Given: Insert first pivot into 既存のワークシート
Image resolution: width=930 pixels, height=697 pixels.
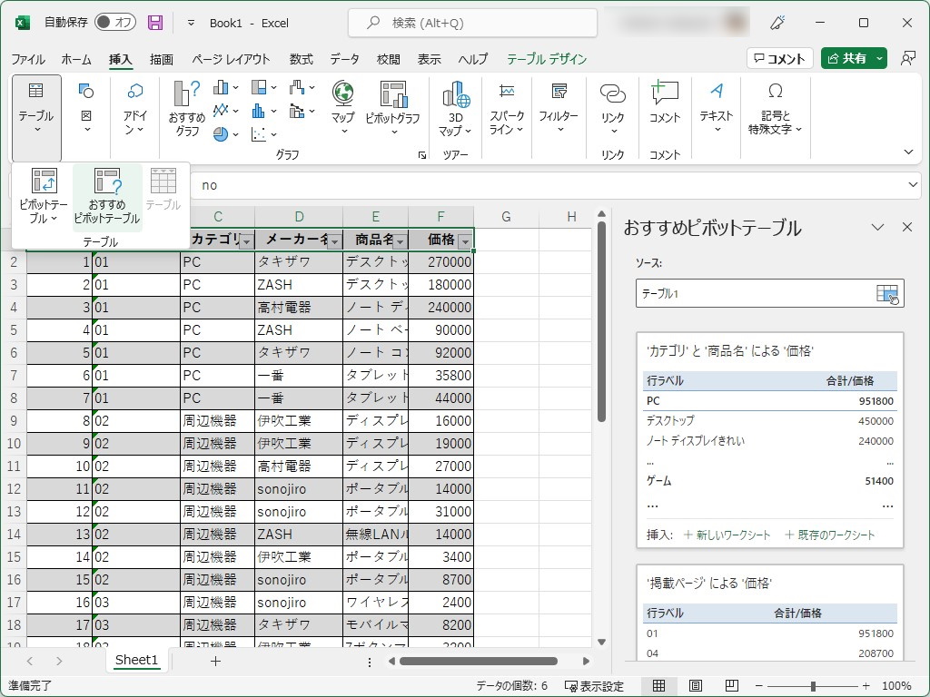Looking at the screenshot, I should click(x=829, y=535).
